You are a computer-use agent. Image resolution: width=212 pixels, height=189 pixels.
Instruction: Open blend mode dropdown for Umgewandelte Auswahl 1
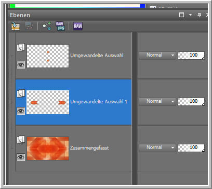pyautogui.click(x=157, y=101)
